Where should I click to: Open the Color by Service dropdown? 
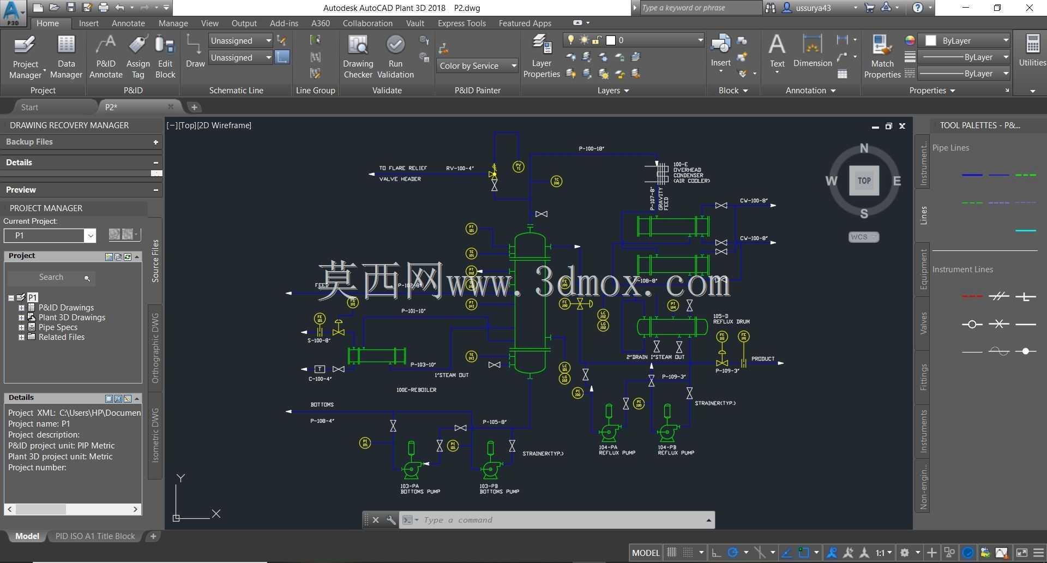[x=477, y=65]
